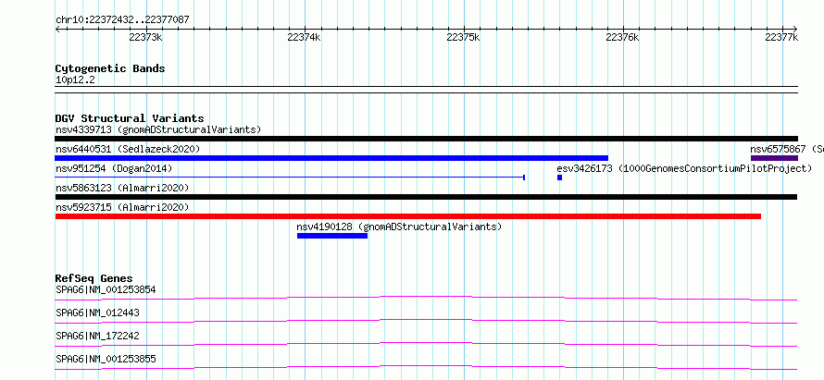
Task: Open the nsv4190128 gnomADStructuralVariants label
Action: (x=399, y=227)
